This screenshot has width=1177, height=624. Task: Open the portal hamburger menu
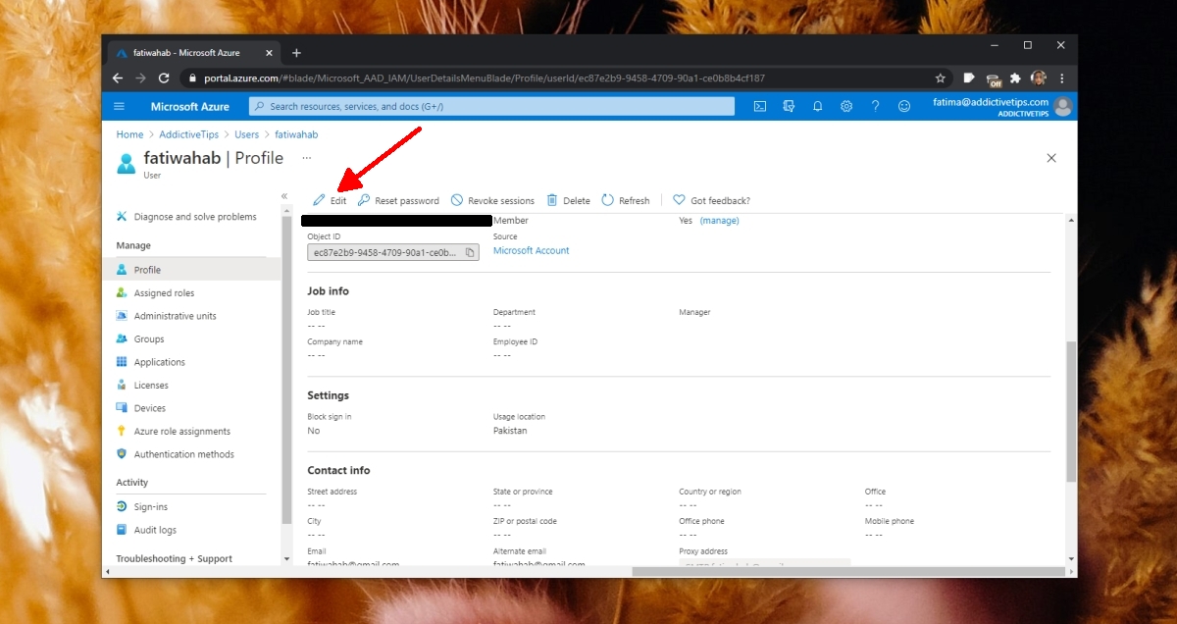pyautogui.click(x=120, y=106)
